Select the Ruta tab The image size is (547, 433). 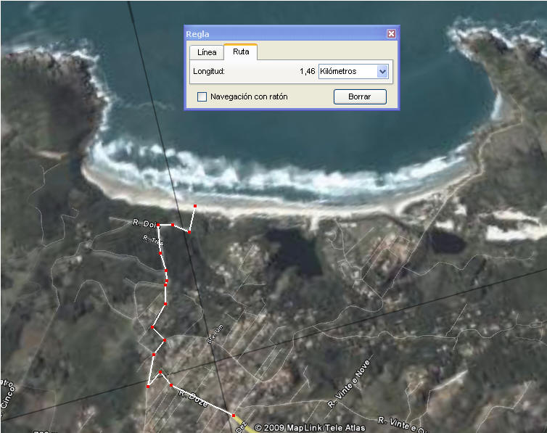[x=241, y=52]
